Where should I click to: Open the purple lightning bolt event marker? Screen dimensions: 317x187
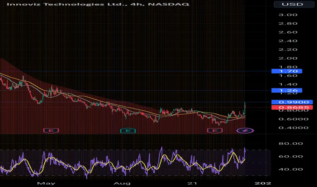[245, 131]
